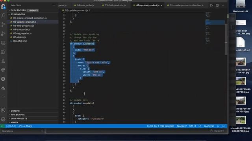The height and width of the screenshot is (141, 252).
Task: Click the '// Update many' comment line
Action: tap(79, 100)
